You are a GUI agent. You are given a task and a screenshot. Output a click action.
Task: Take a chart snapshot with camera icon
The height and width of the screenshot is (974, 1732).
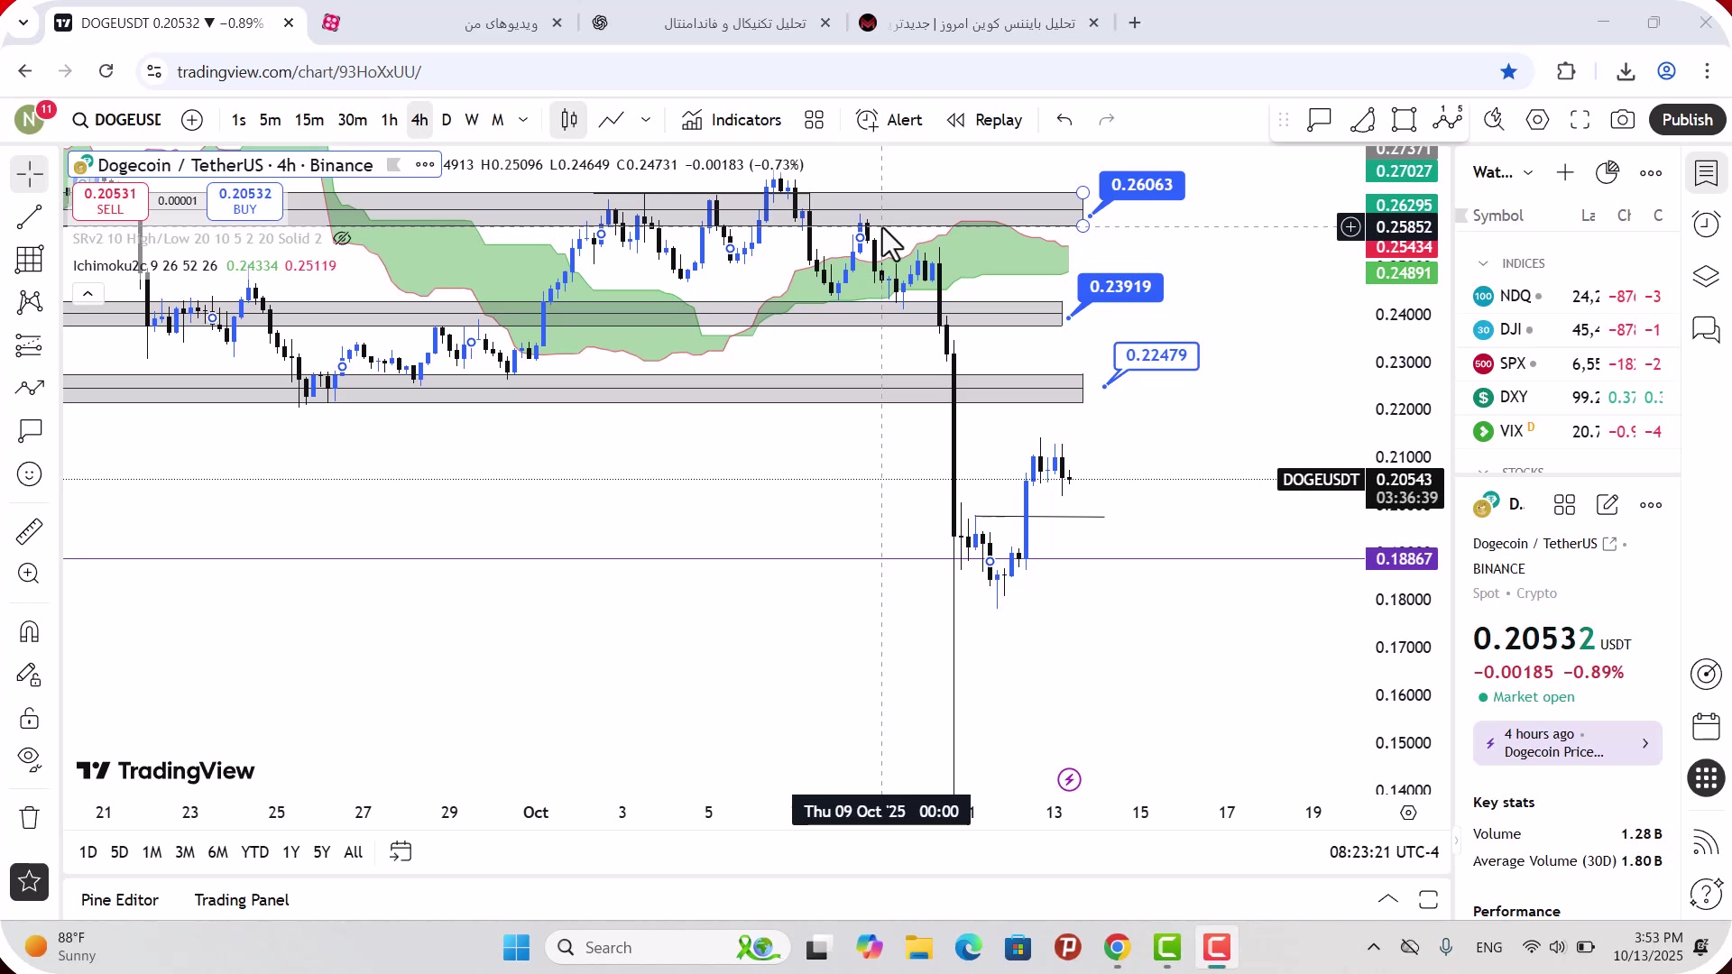pyautogui.click(x=1623, y=120)
